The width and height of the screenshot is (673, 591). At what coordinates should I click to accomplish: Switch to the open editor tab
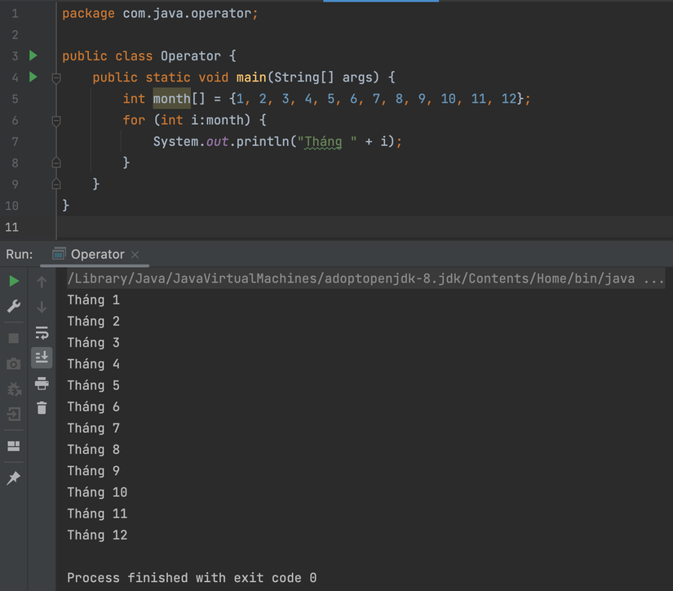(x=381, y=3)
